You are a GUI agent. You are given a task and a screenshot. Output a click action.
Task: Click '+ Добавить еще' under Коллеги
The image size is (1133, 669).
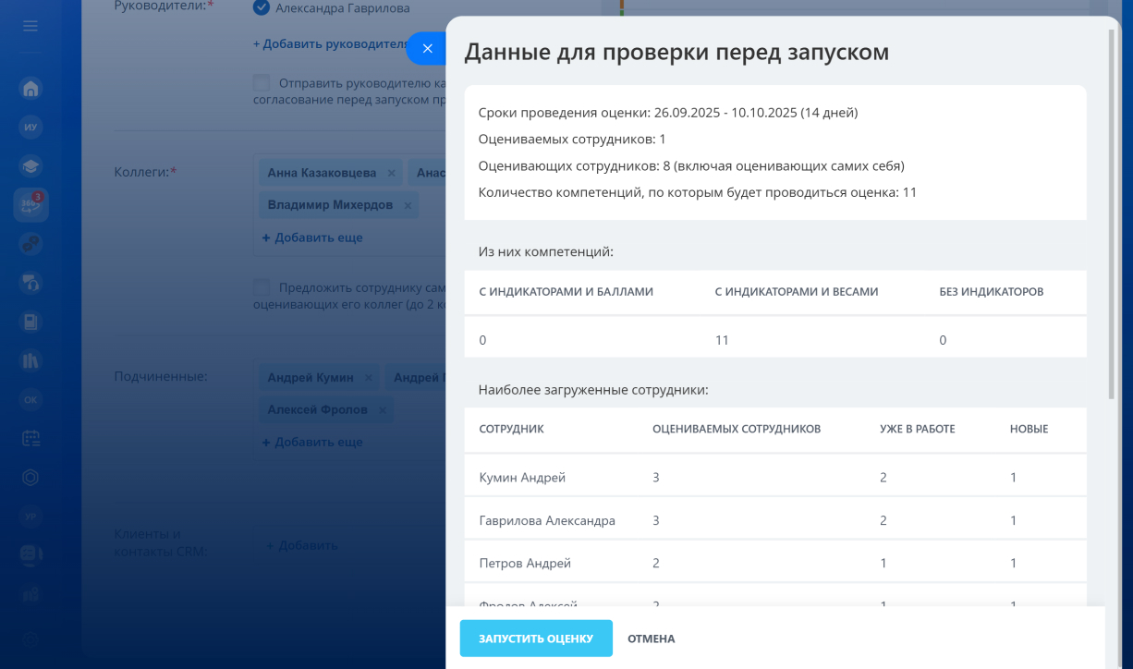(x=312, y=237)
